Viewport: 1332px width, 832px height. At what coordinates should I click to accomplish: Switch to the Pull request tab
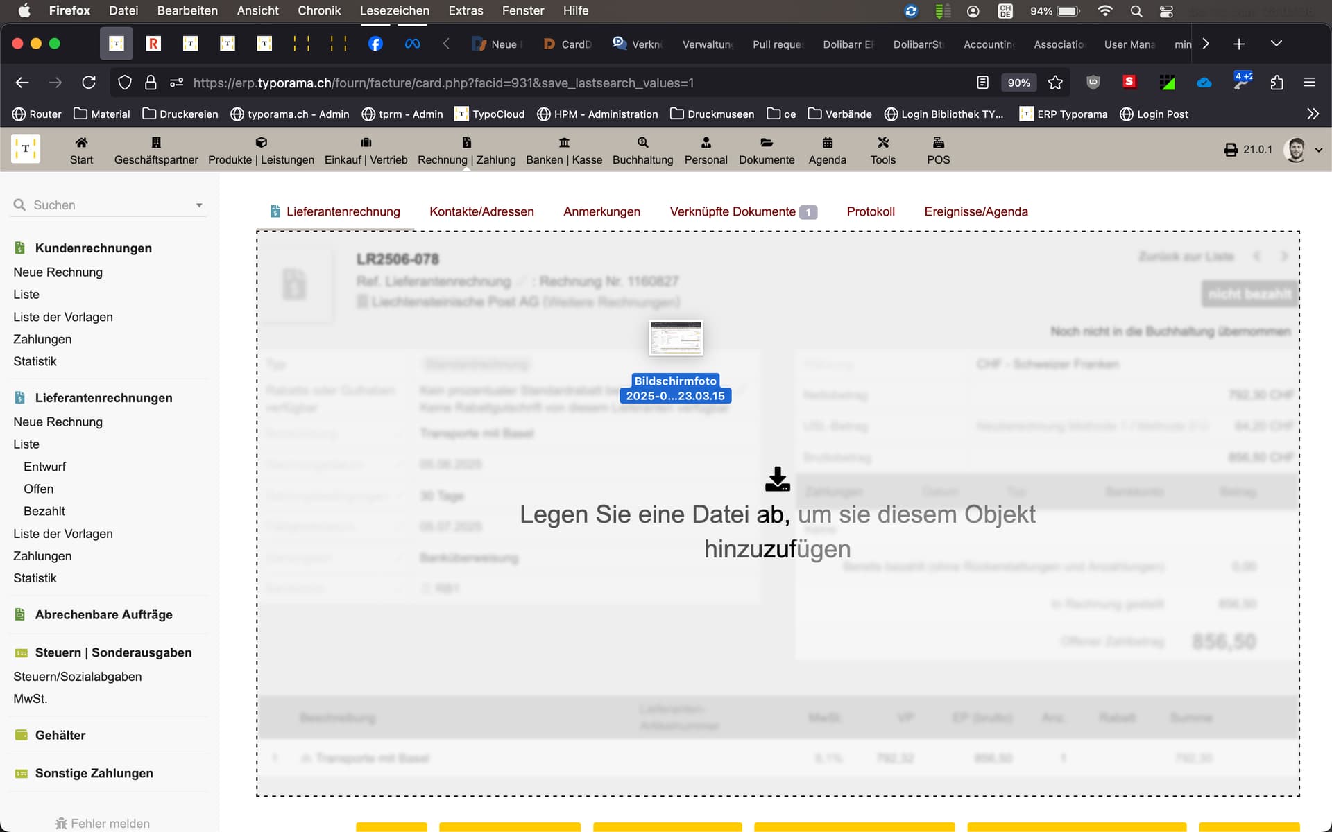click(x=777, y=44)
